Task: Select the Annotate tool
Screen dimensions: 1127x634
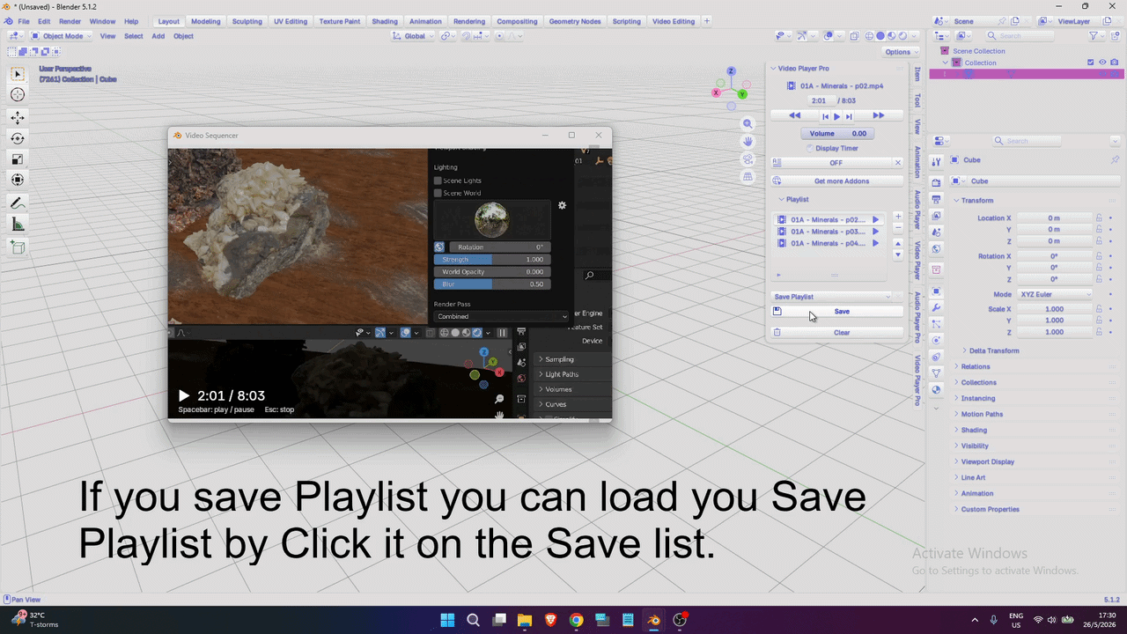Action: click(18, 203)
